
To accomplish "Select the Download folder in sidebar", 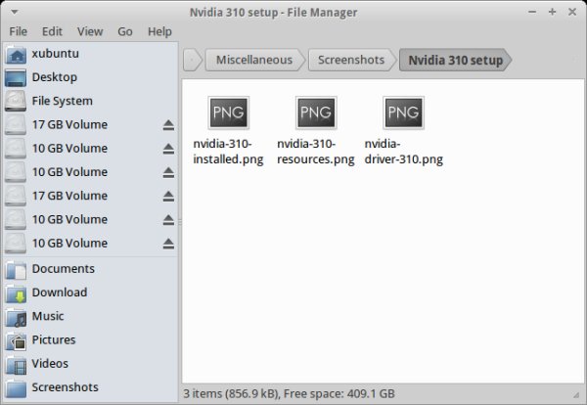I will 90,292.
